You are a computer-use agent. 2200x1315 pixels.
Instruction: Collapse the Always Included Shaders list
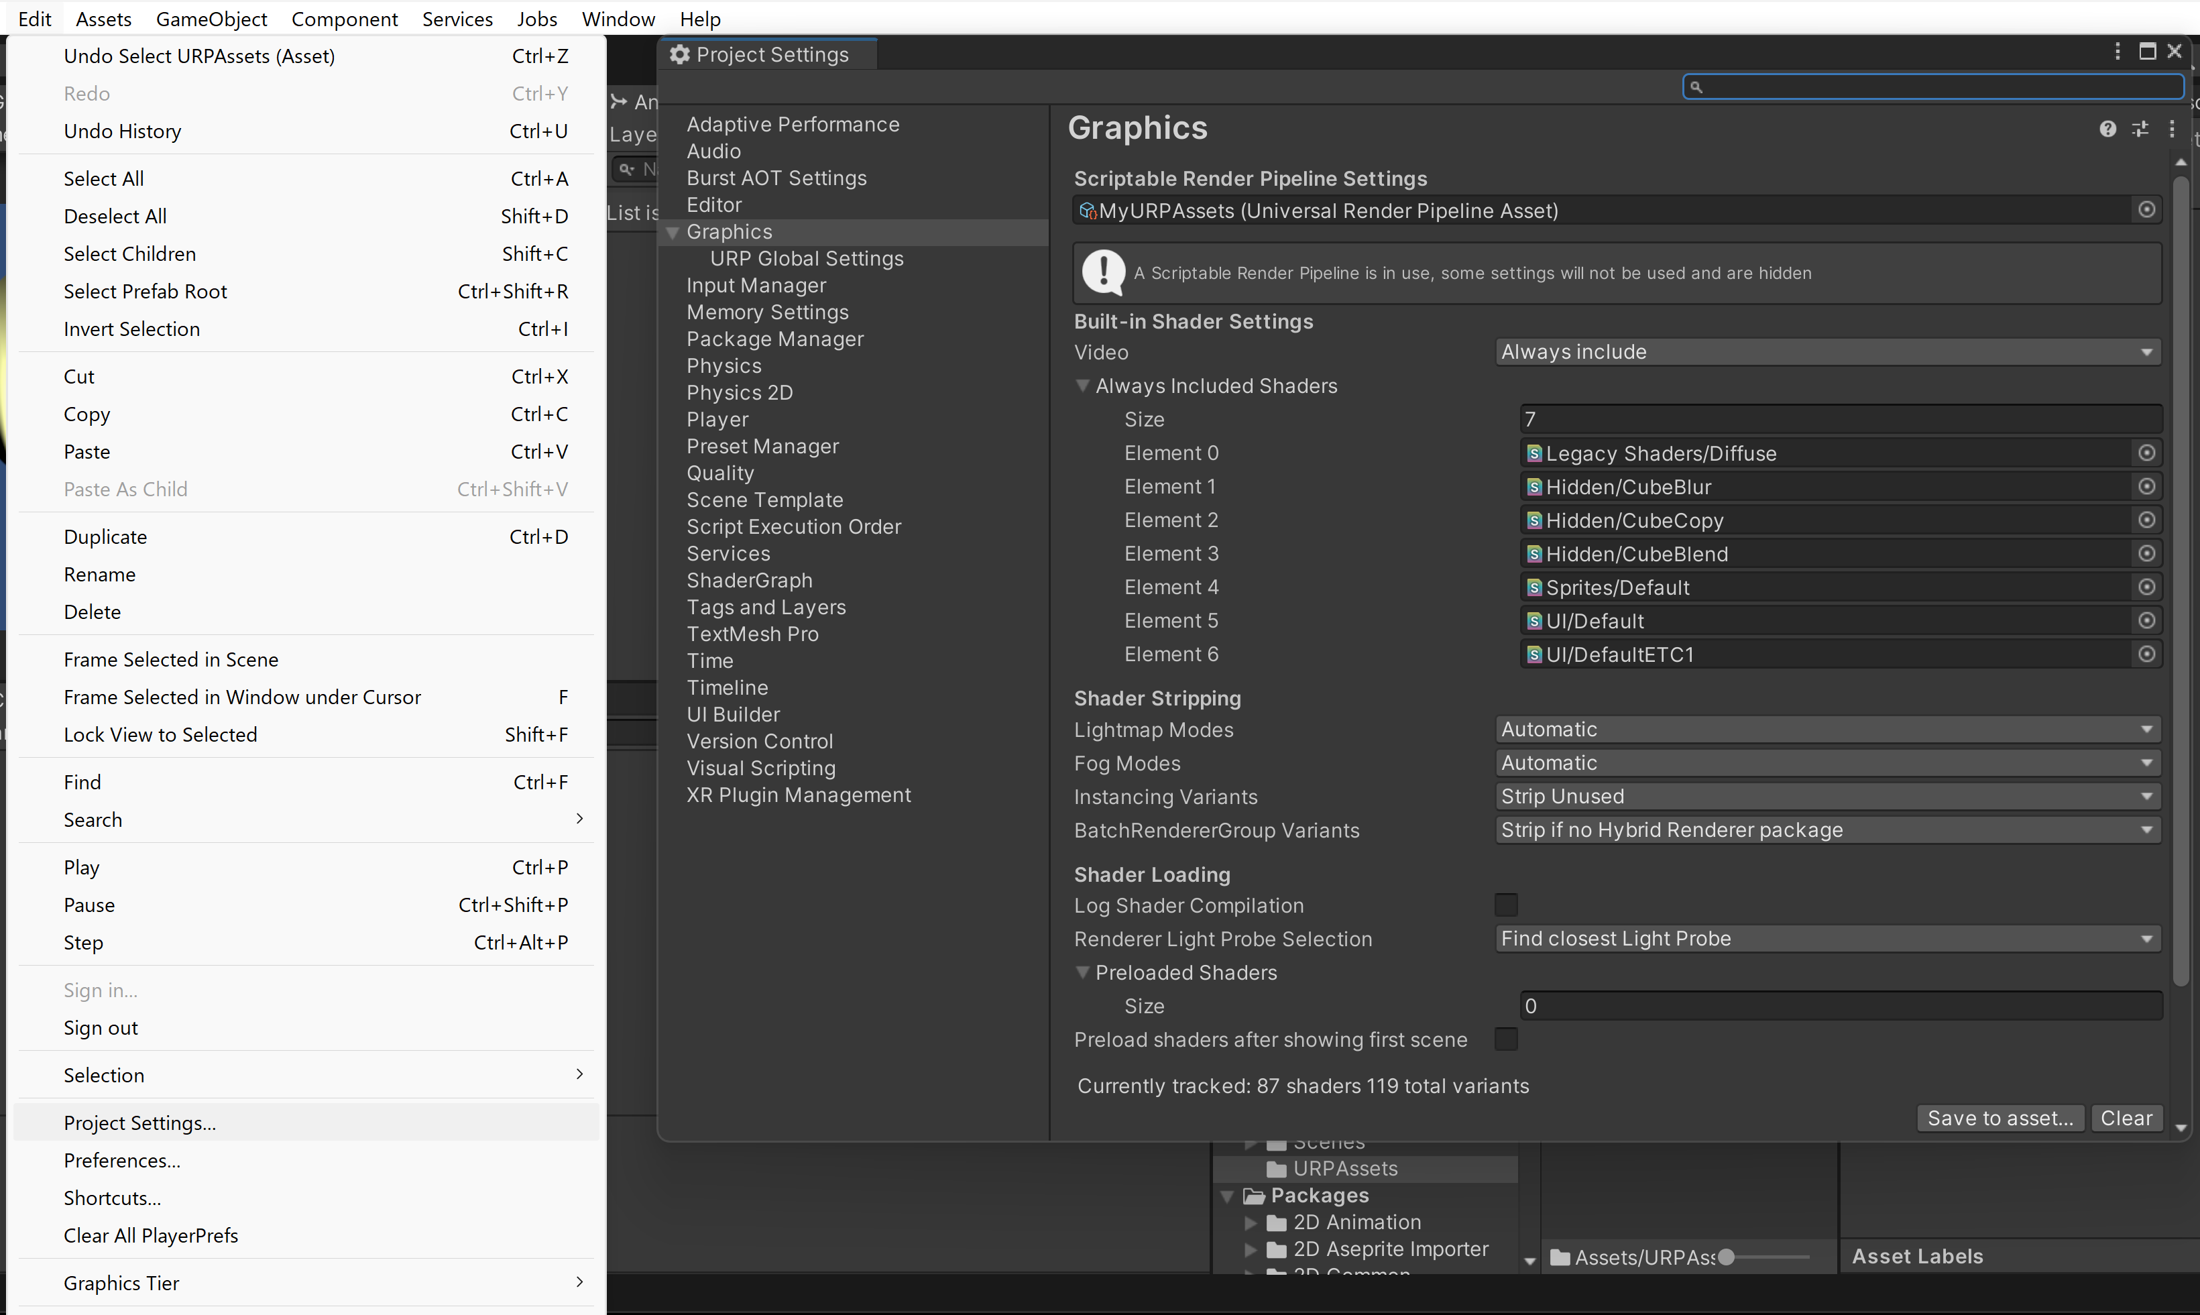click(x=1082, y=386)
